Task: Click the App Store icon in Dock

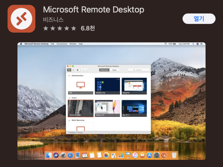Action: tap(149, 155)
